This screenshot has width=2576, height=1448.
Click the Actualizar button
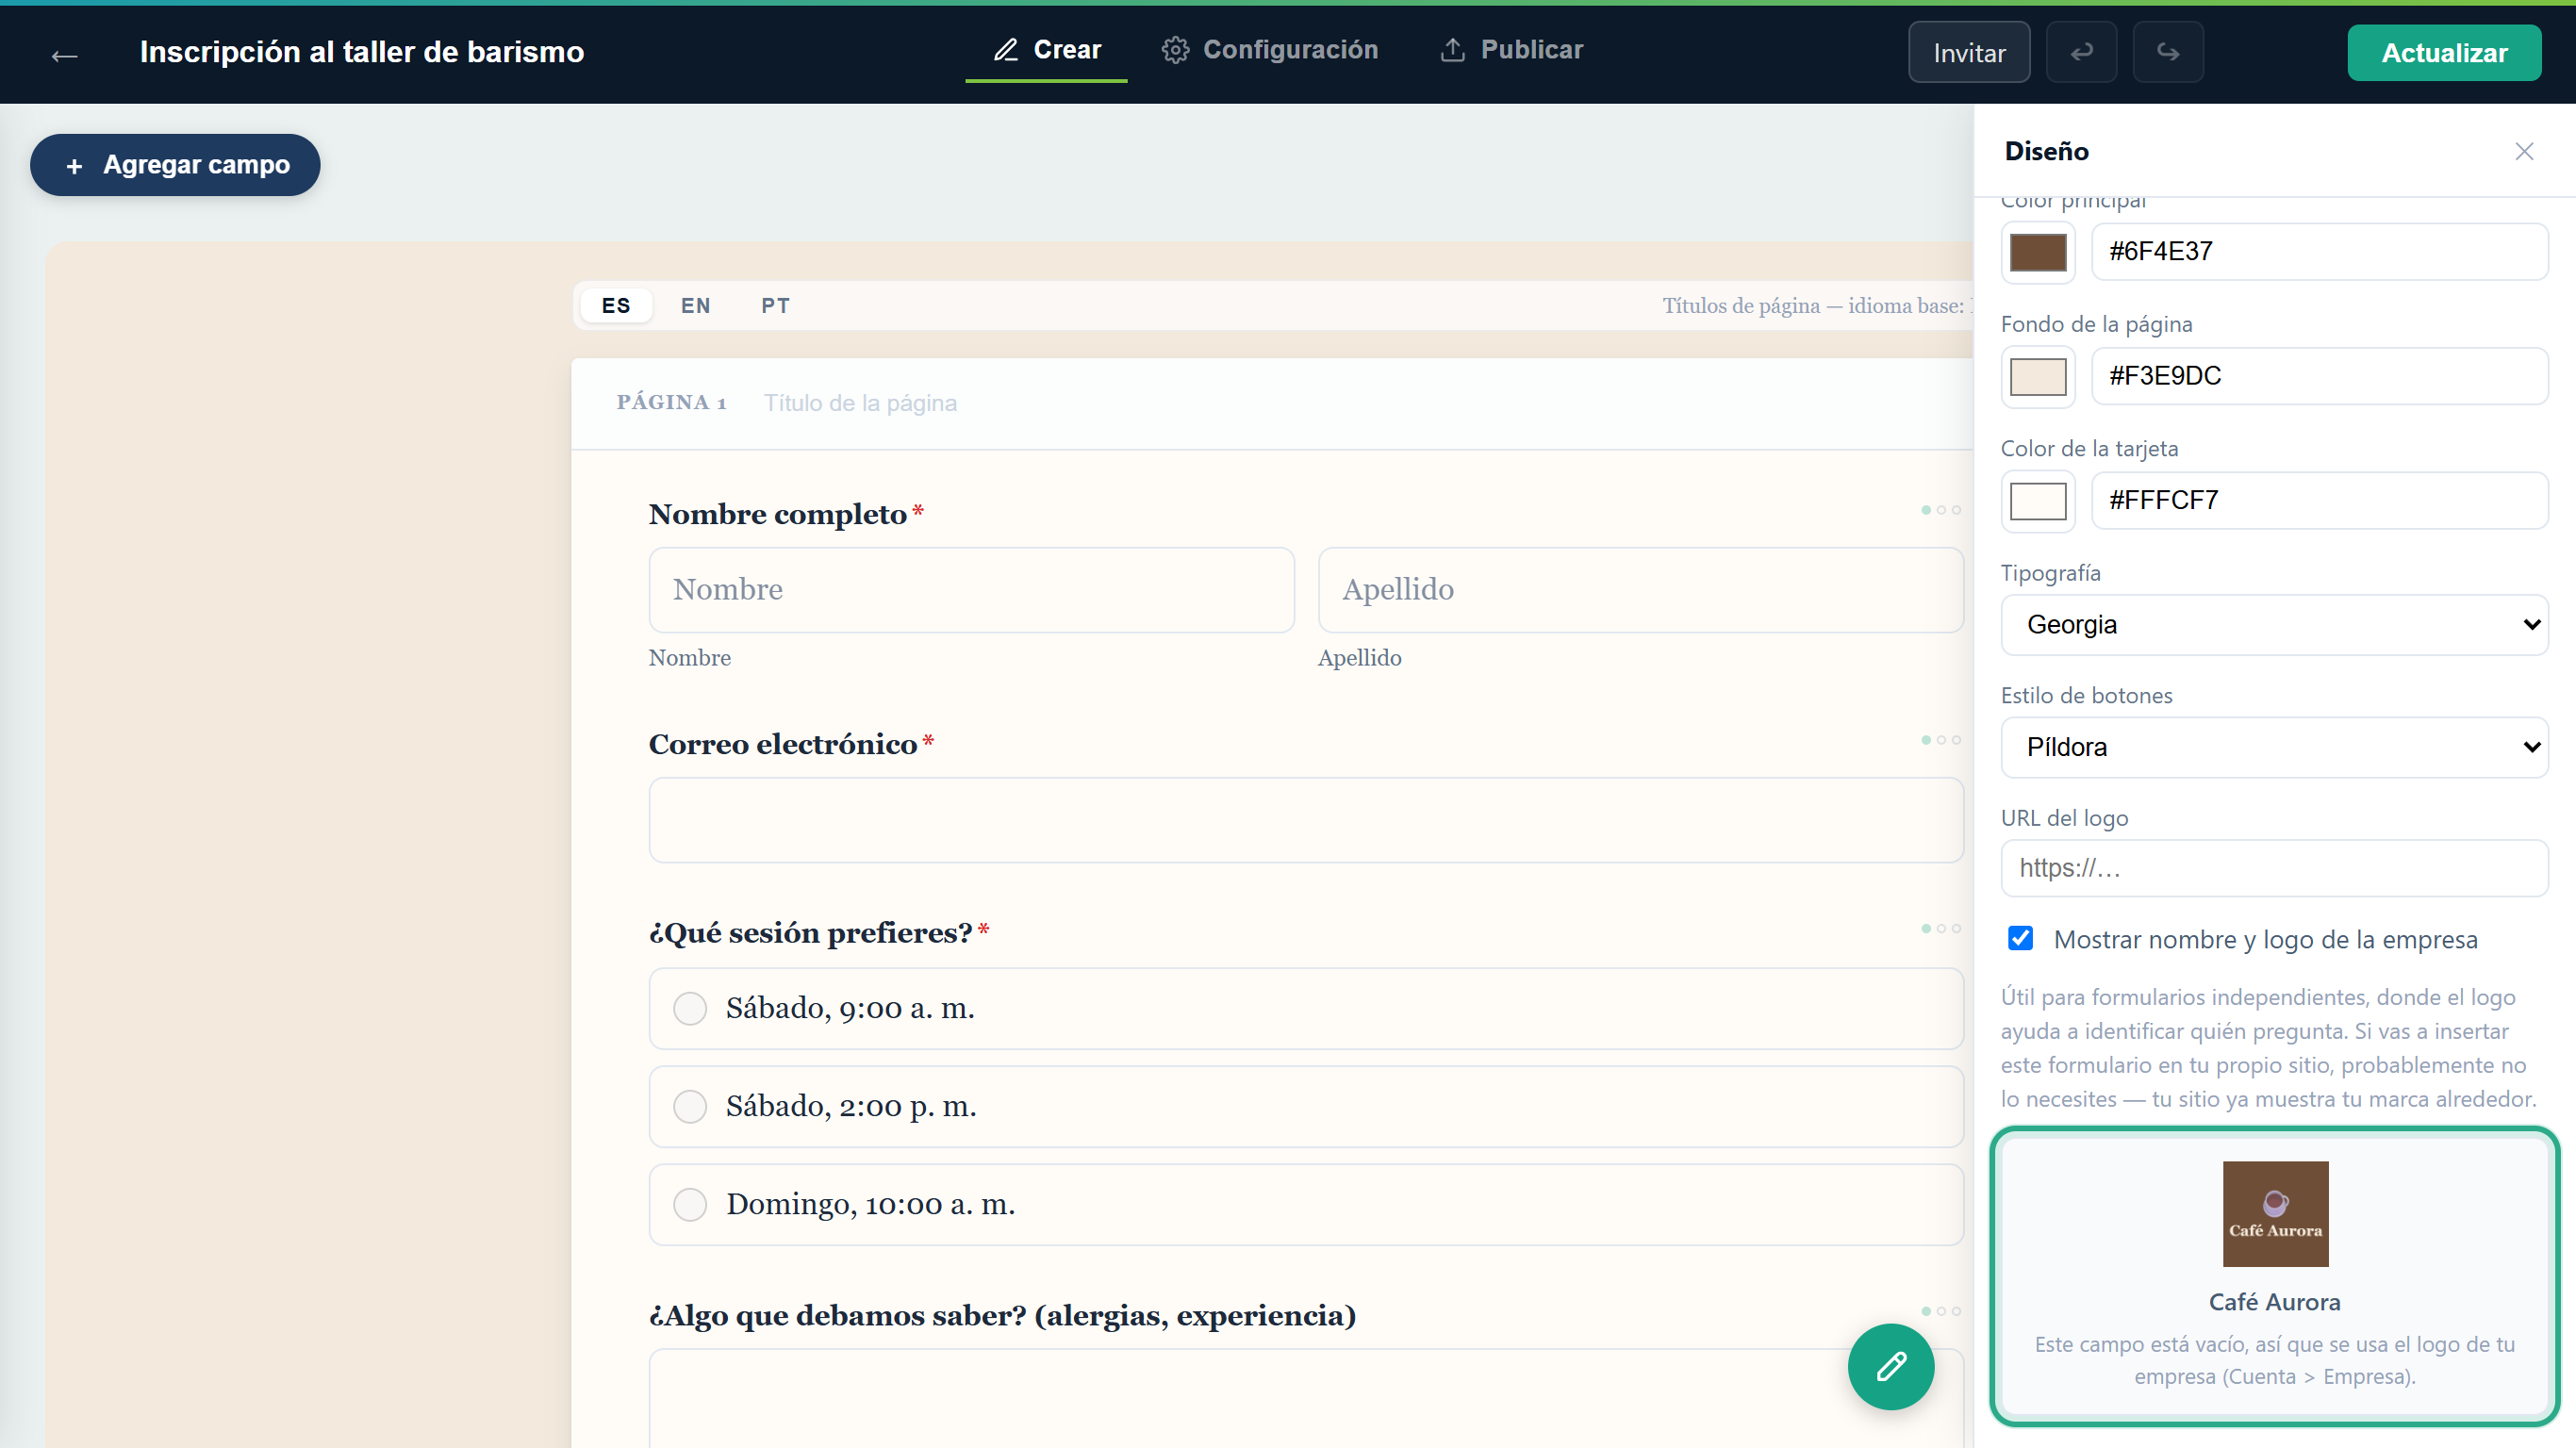2444,52
